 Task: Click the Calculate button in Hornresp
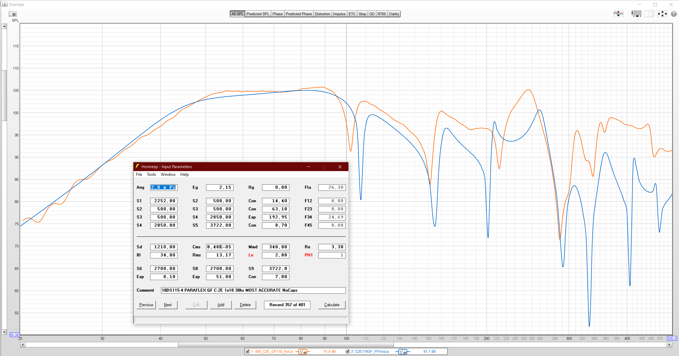tap(332, 305)
